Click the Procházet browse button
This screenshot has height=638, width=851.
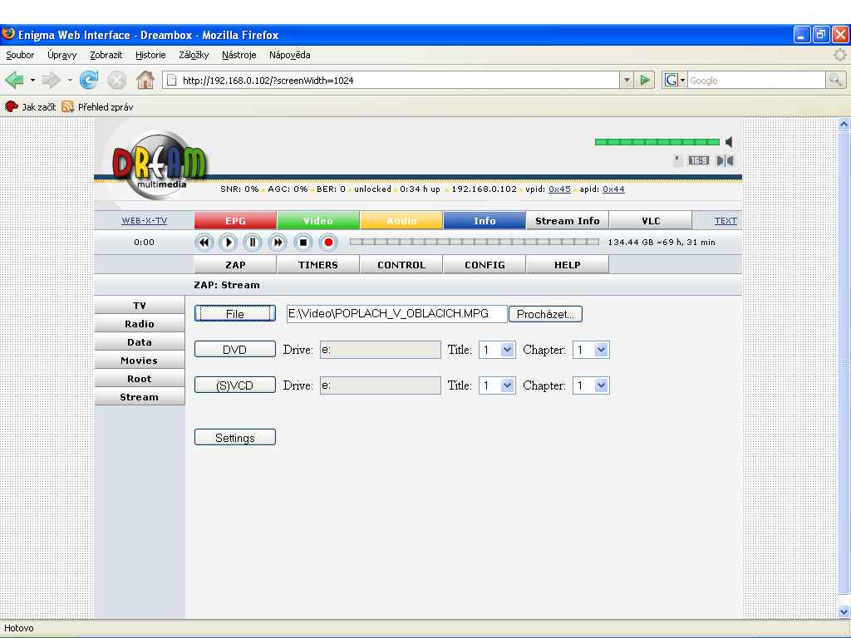545,314
